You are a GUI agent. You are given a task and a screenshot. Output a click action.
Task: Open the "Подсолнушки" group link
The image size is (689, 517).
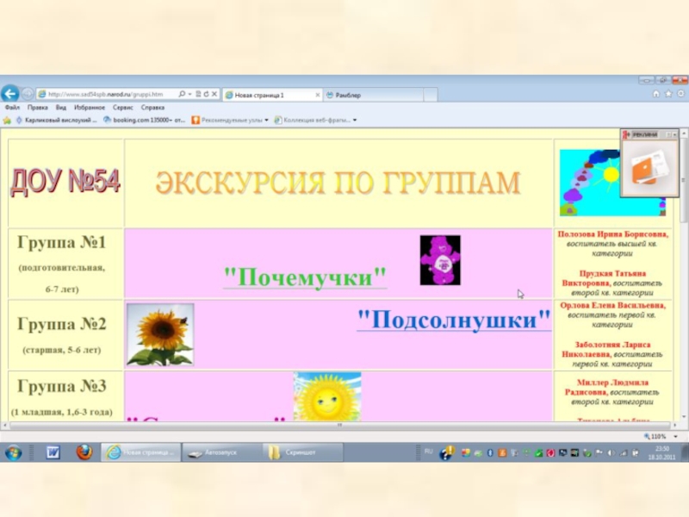pyautogui.click(x=453, y=320)
